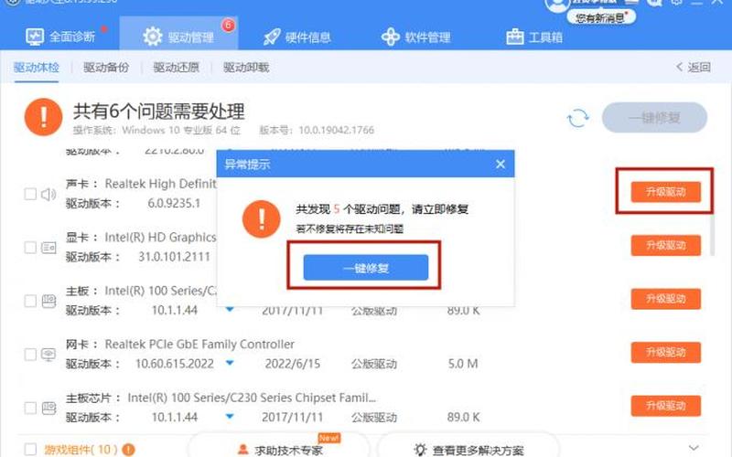Select the 驱动还原 sub-tab
Image resolution: width=732 pixels, height=457 pixels.
tap(176, 68)
